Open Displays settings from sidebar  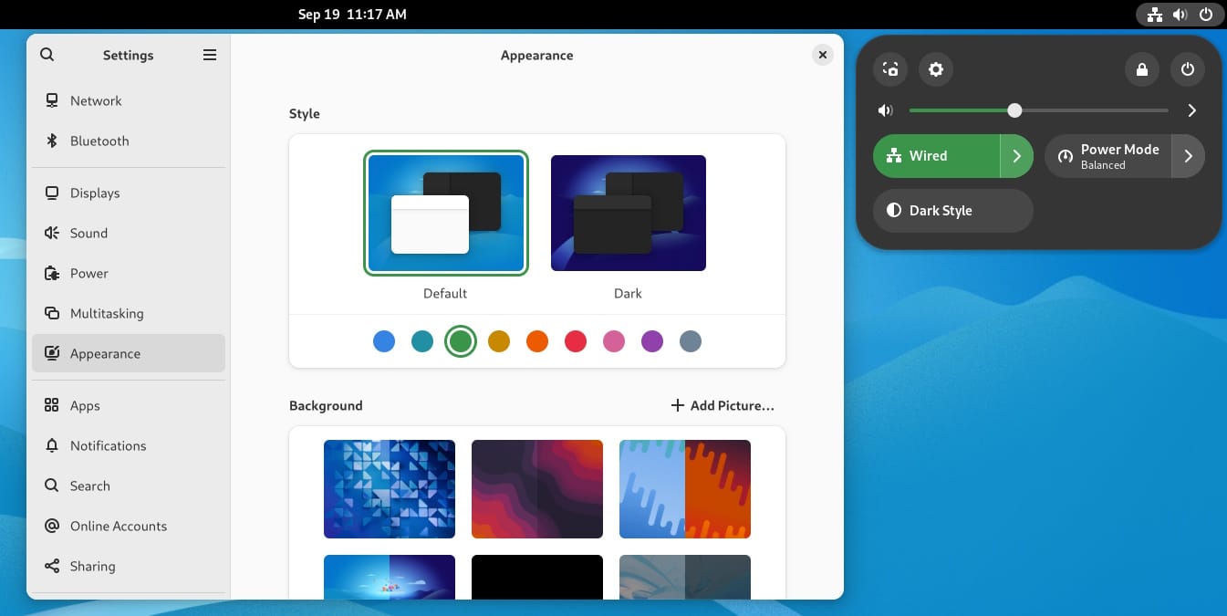click(x=96, y=193)
